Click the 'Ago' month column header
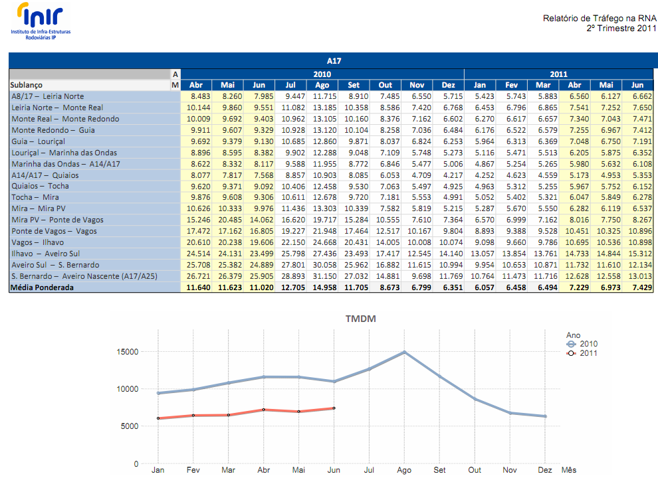Screen dimensions: 658x480 coord(322,85)
